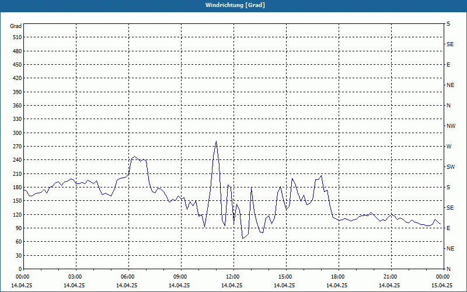Select the SE compass label beside 480 gridline
The image size is (467, 292).
point(450,44)
